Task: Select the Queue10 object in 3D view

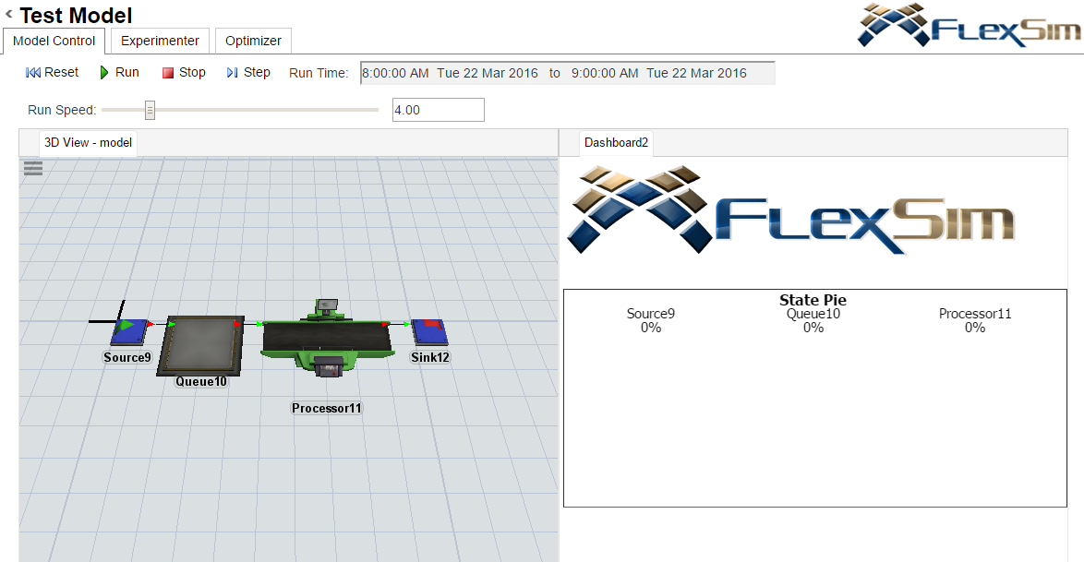Action: 203,344
